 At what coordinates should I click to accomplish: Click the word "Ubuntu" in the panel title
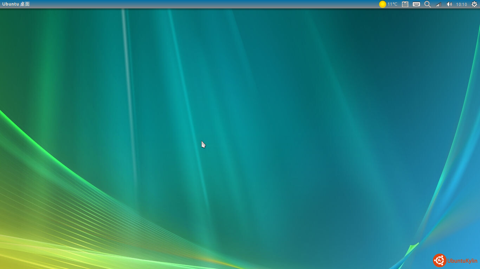pyautogui.click(x=10, y=4)
